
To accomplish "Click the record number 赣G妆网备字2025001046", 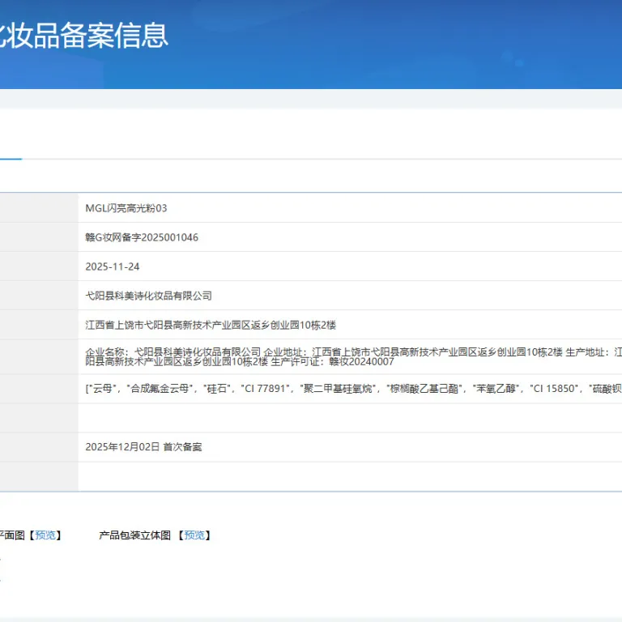I will coord(142,237).
